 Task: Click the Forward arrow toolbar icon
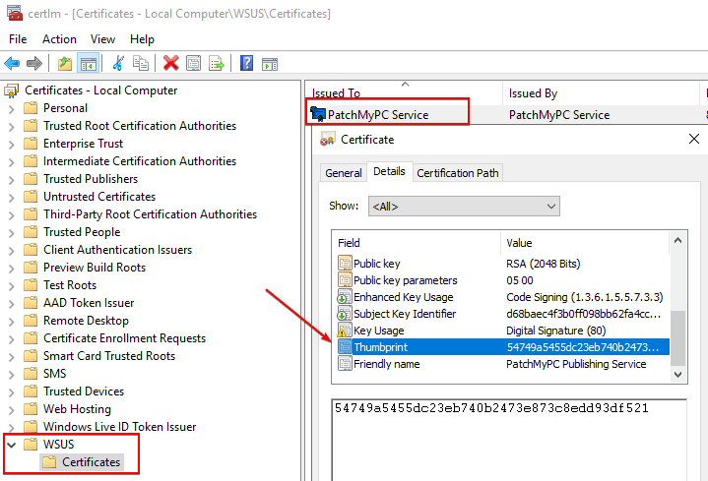34,64
